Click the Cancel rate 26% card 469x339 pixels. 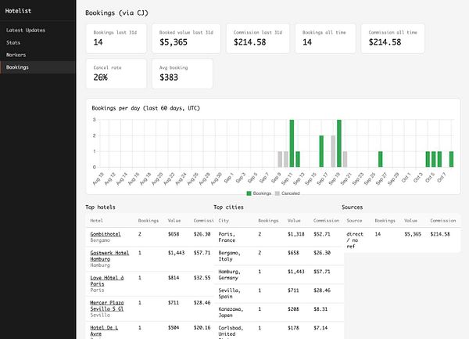coord(116,74)
